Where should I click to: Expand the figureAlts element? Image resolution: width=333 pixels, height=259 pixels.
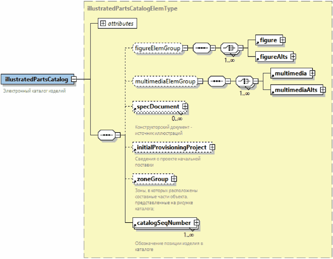click(293, 56)
